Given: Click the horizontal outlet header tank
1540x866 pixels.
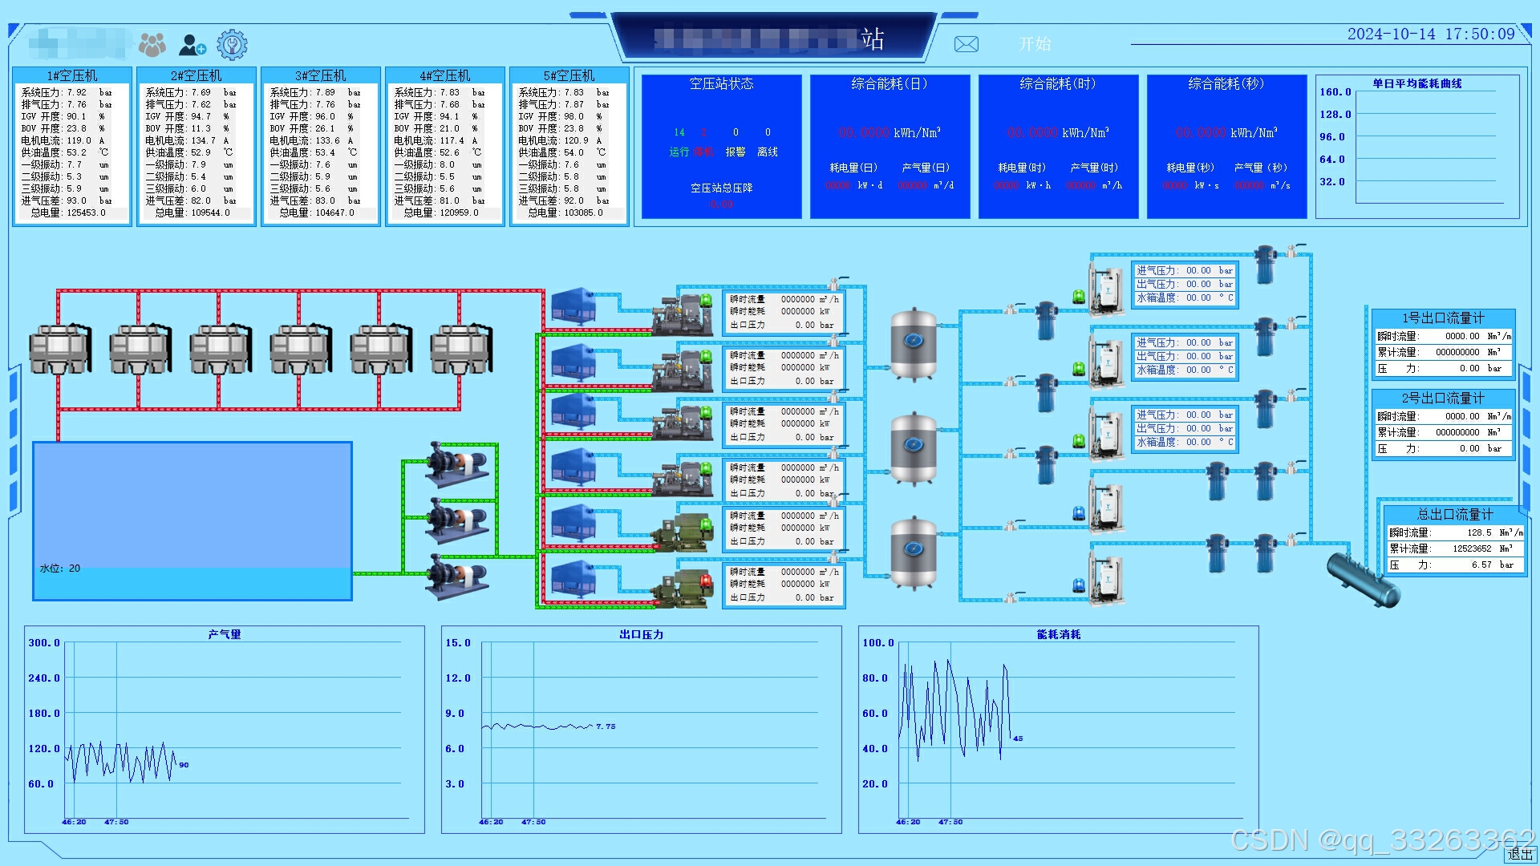Looking at the screenshot, I should [x=1363, y=579].
